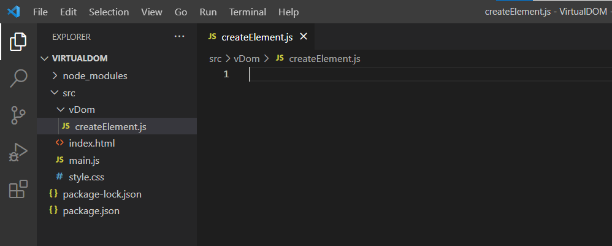
Task: Collapse the vDom folder
Action: point(60,110)
